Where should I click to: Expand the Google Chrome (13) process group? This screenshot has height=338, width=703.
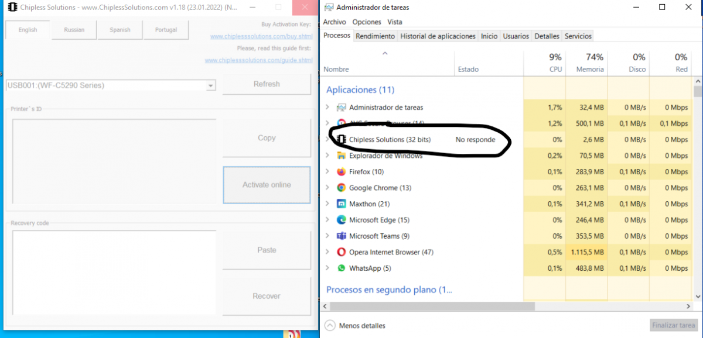click(327, 188)
